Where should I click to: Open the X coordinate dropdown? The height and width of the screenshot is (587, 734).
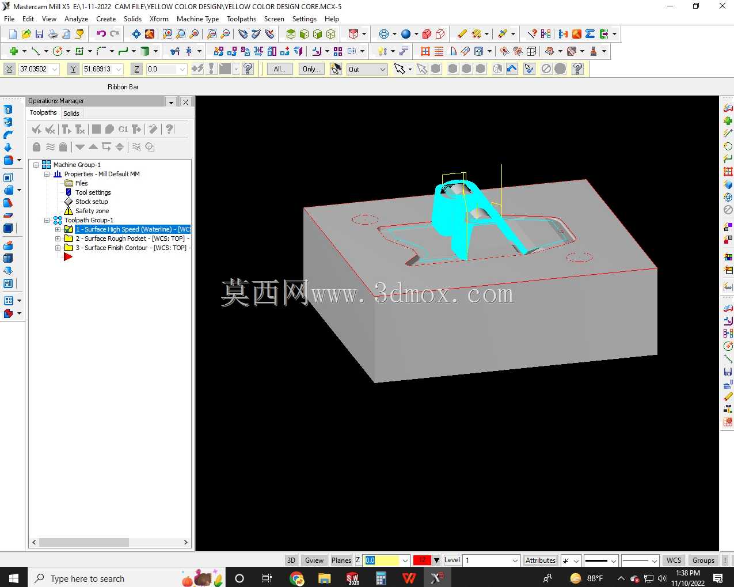[55, 69]
